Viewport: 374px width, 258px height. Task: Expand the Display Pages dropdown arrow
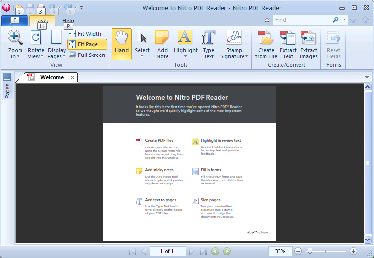[64, 57]
